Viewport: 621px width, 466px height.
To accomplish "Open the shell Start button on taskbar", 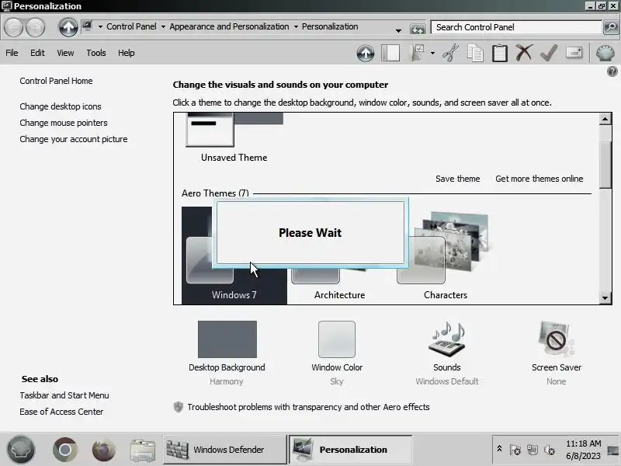I will [21, 450].
